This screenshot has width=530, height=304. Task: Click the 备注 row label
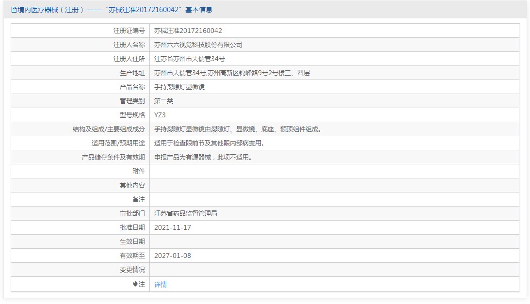139,199
